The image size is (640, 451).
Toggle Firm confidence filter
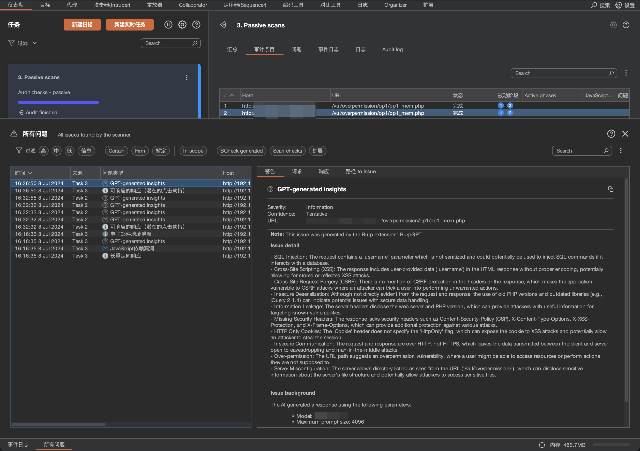[x=140, y=151]
